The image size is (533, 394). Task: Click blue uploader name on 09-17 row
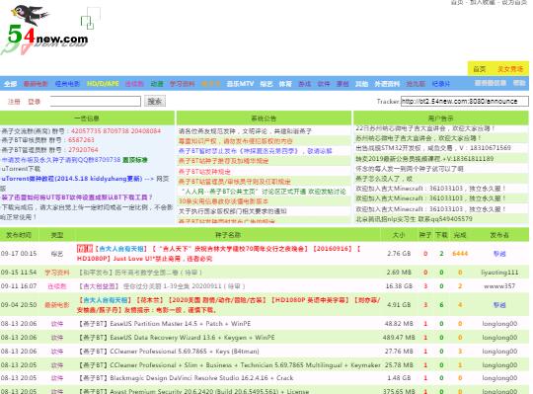(x=499, y=254)
